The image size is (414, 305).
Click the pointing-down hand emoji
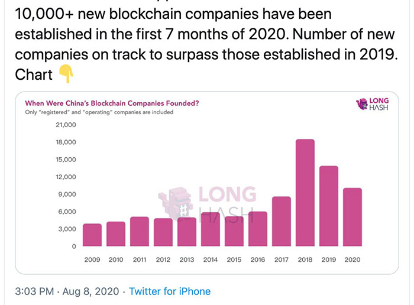pos(66,74)
